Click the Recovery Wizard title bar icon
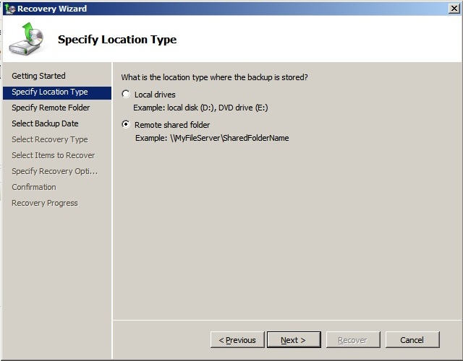Viewport: 463px width, 361px height. pos(10,9)
